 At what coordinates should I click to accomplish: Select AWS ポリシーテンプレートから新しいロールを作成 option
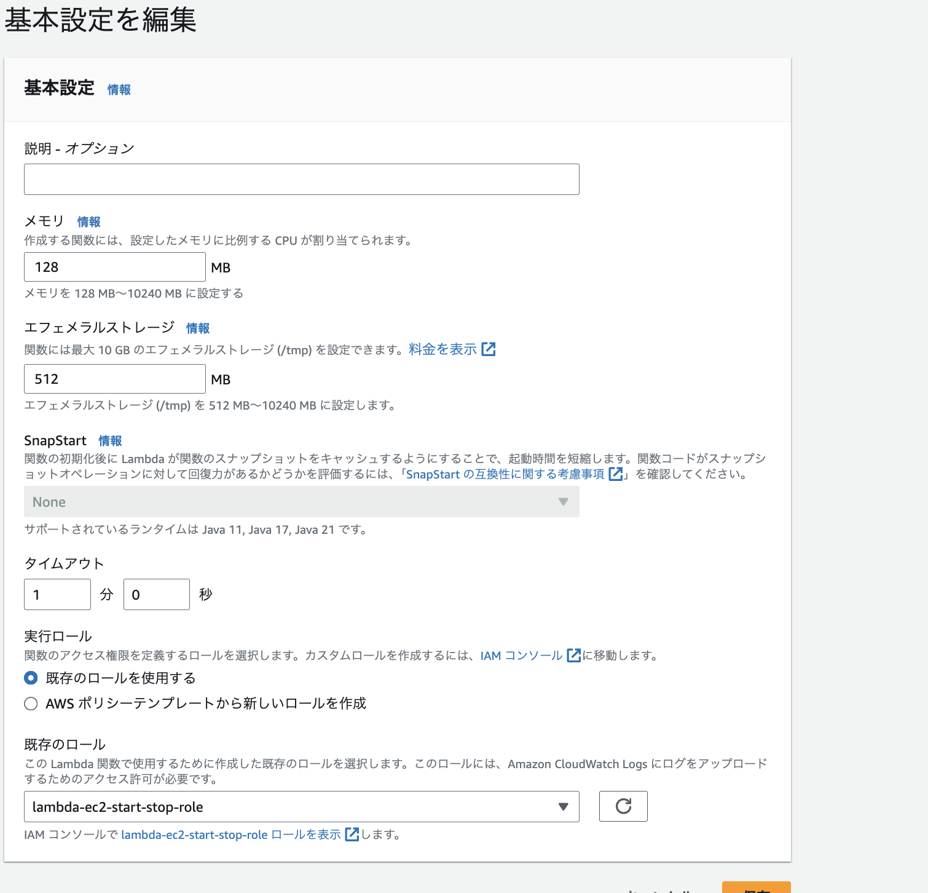click(31, 704)
